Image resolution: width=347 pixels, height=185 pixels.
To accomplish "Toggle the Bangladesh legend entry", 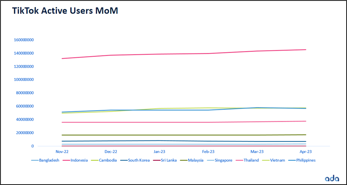I will 49,160.
